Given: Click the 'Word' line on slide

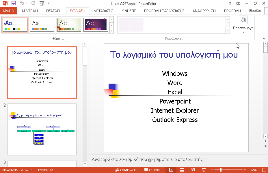Looking at the screenshot, I should coord(175,83).
